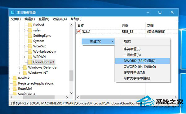Expand the Windows Defender node
The image size is (186, 114).
20,68
